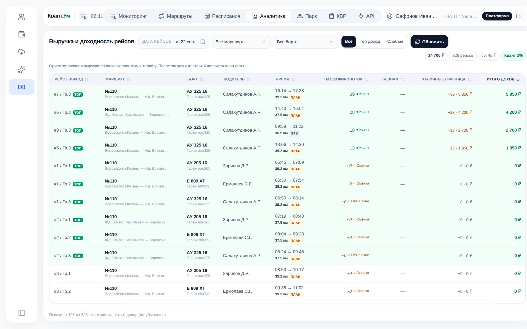
Task: Toggle sidebar panel icon at bottom
Action: click(22, 313)
